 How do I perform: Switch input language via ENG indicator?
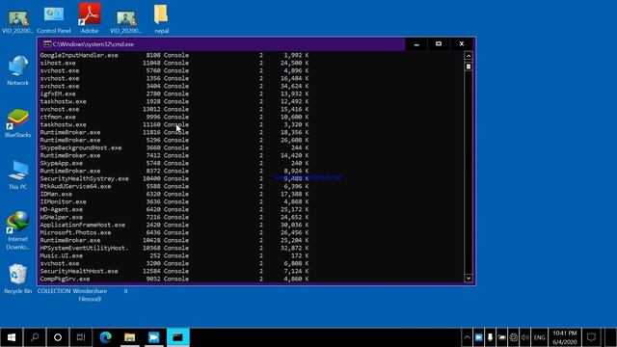tap(539, 337)
